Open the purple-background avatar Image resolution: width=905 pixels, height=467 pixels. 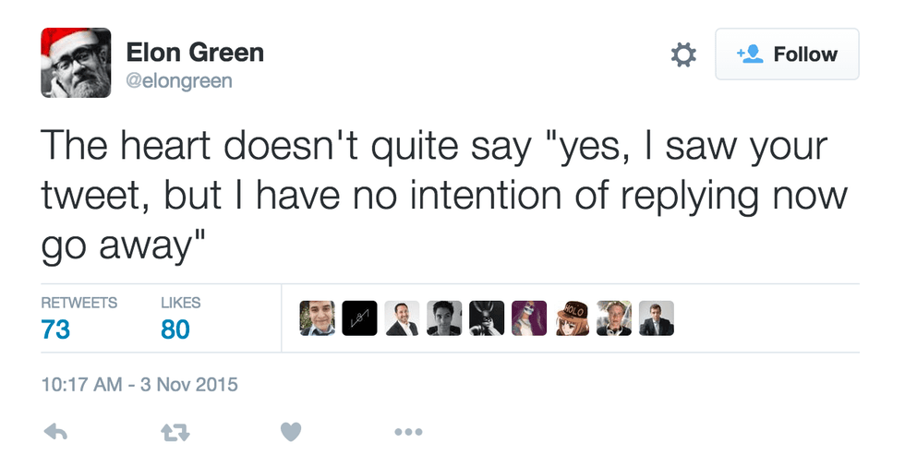click(x=529, y=318)
